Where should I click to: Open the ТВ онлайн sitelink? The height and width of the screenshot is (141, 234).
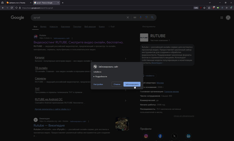click(41, 68)
